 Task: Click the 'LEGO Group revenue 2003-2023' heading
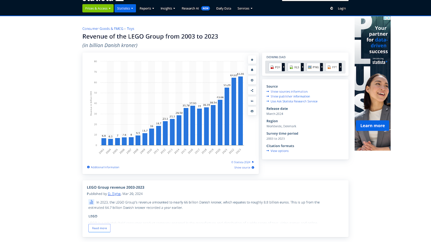(x=116, y=187)
